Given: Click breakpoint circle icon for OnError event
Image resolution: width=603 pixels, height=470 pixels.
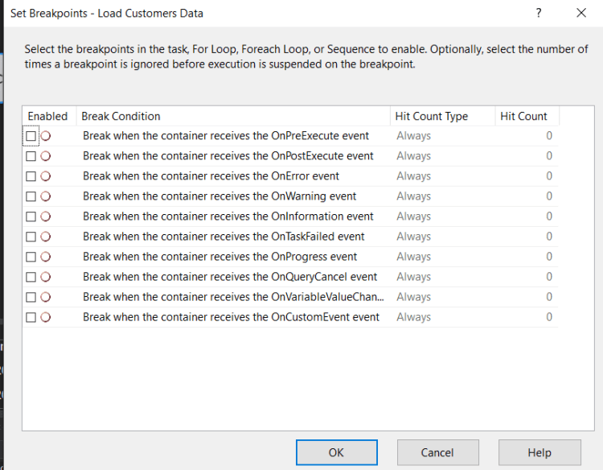Looking at the screenshot, I should point(46,176).
